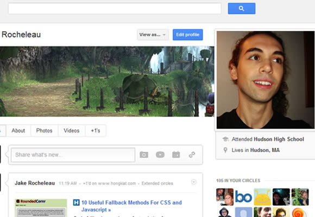Open the +1's tab
Viewport: 315px width, 217px height.
(96, 131)
